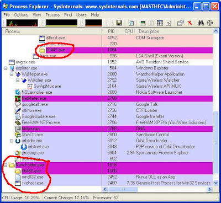This screenshot has height=203, width=221.
Task: Open the Users menu
Action: tap(81, 15)
